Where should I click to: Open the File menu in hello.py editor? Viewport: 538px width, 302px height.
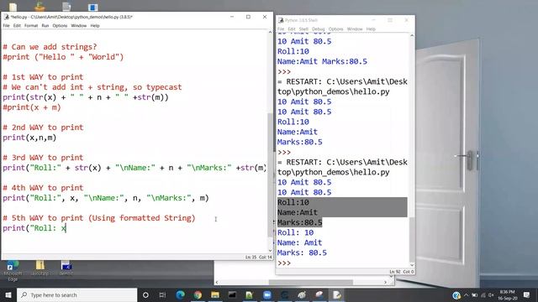point(6,26)
